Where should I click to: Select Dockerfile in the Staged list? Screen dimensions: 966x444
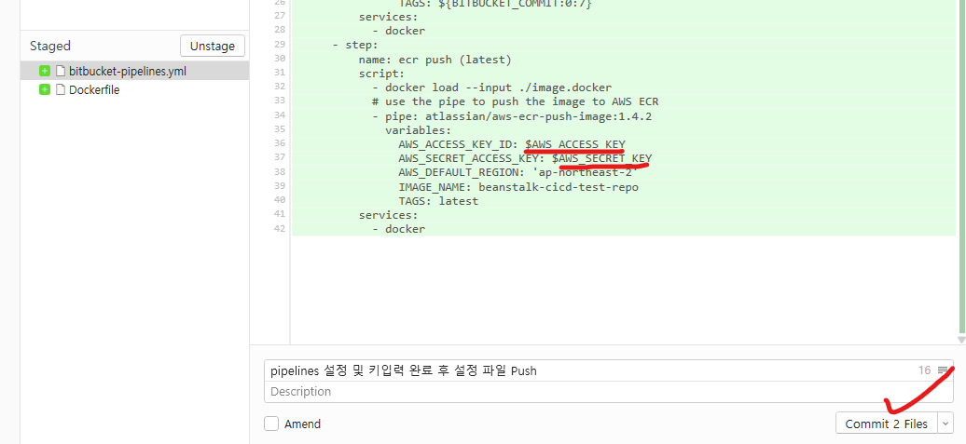click(x=135, y=89)
